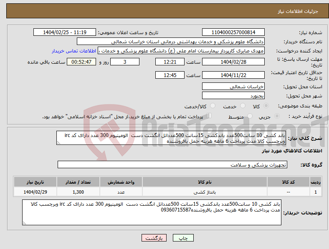
Task: Click the response deadline date 1404/02/28
Action: tap(233, 62)
